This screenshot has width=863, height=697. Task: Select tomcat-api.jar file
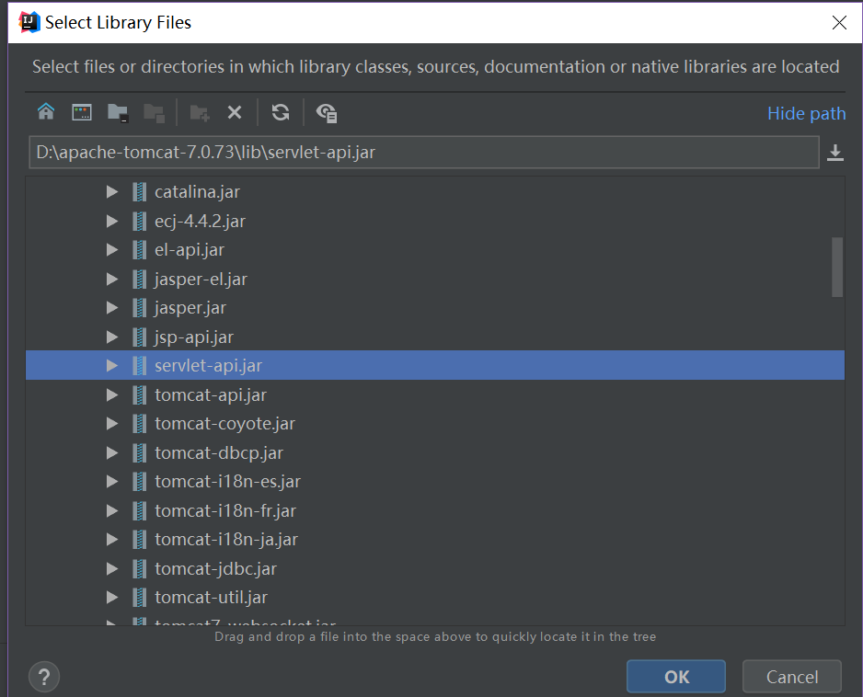tap(211, 395)
